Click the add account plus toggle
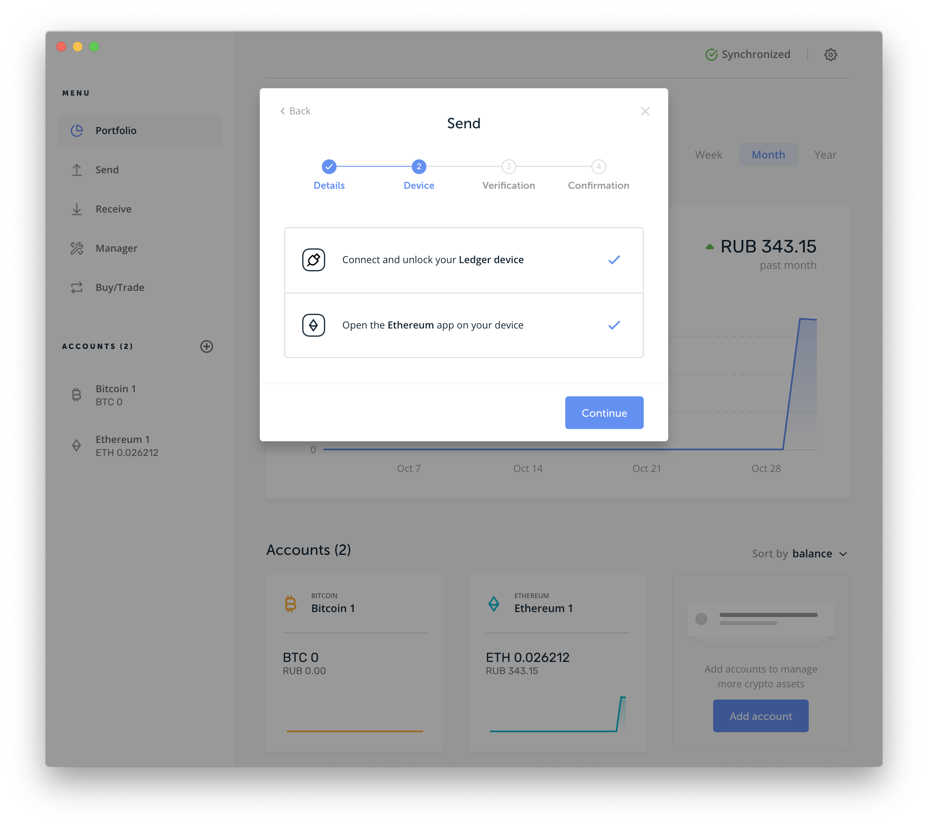The image size is (928, 827). click(x=206, y=346)
